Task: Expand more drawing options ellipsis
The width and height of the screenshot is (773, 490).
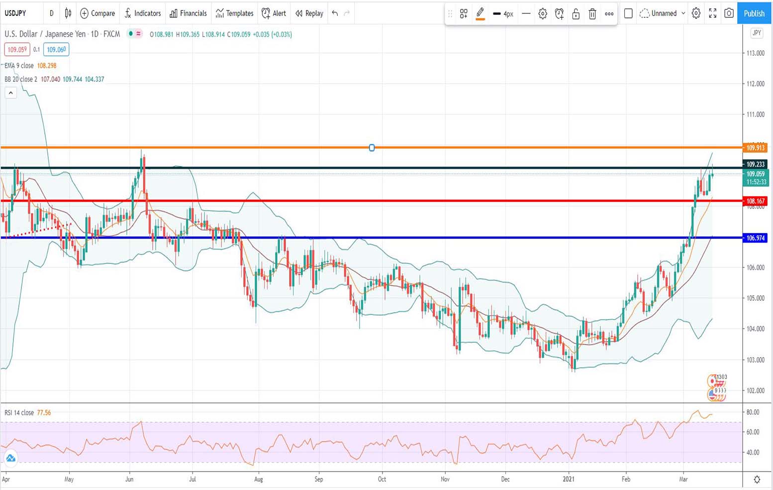Action: [609, 13]
